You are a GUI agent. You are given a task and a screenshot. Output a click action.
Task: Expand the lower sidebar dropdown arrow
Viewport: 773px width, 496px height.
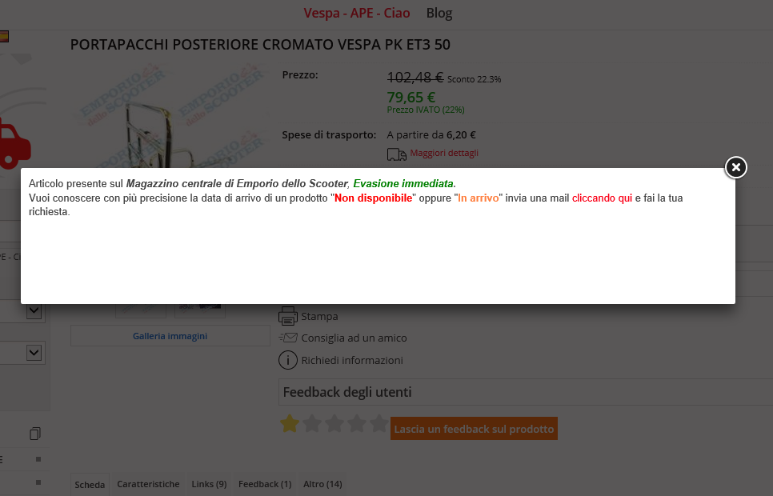(34, 353)
